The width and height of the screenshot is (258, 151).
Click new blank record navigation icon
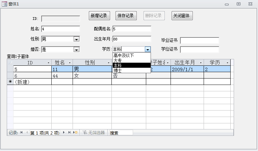(75, 132)
